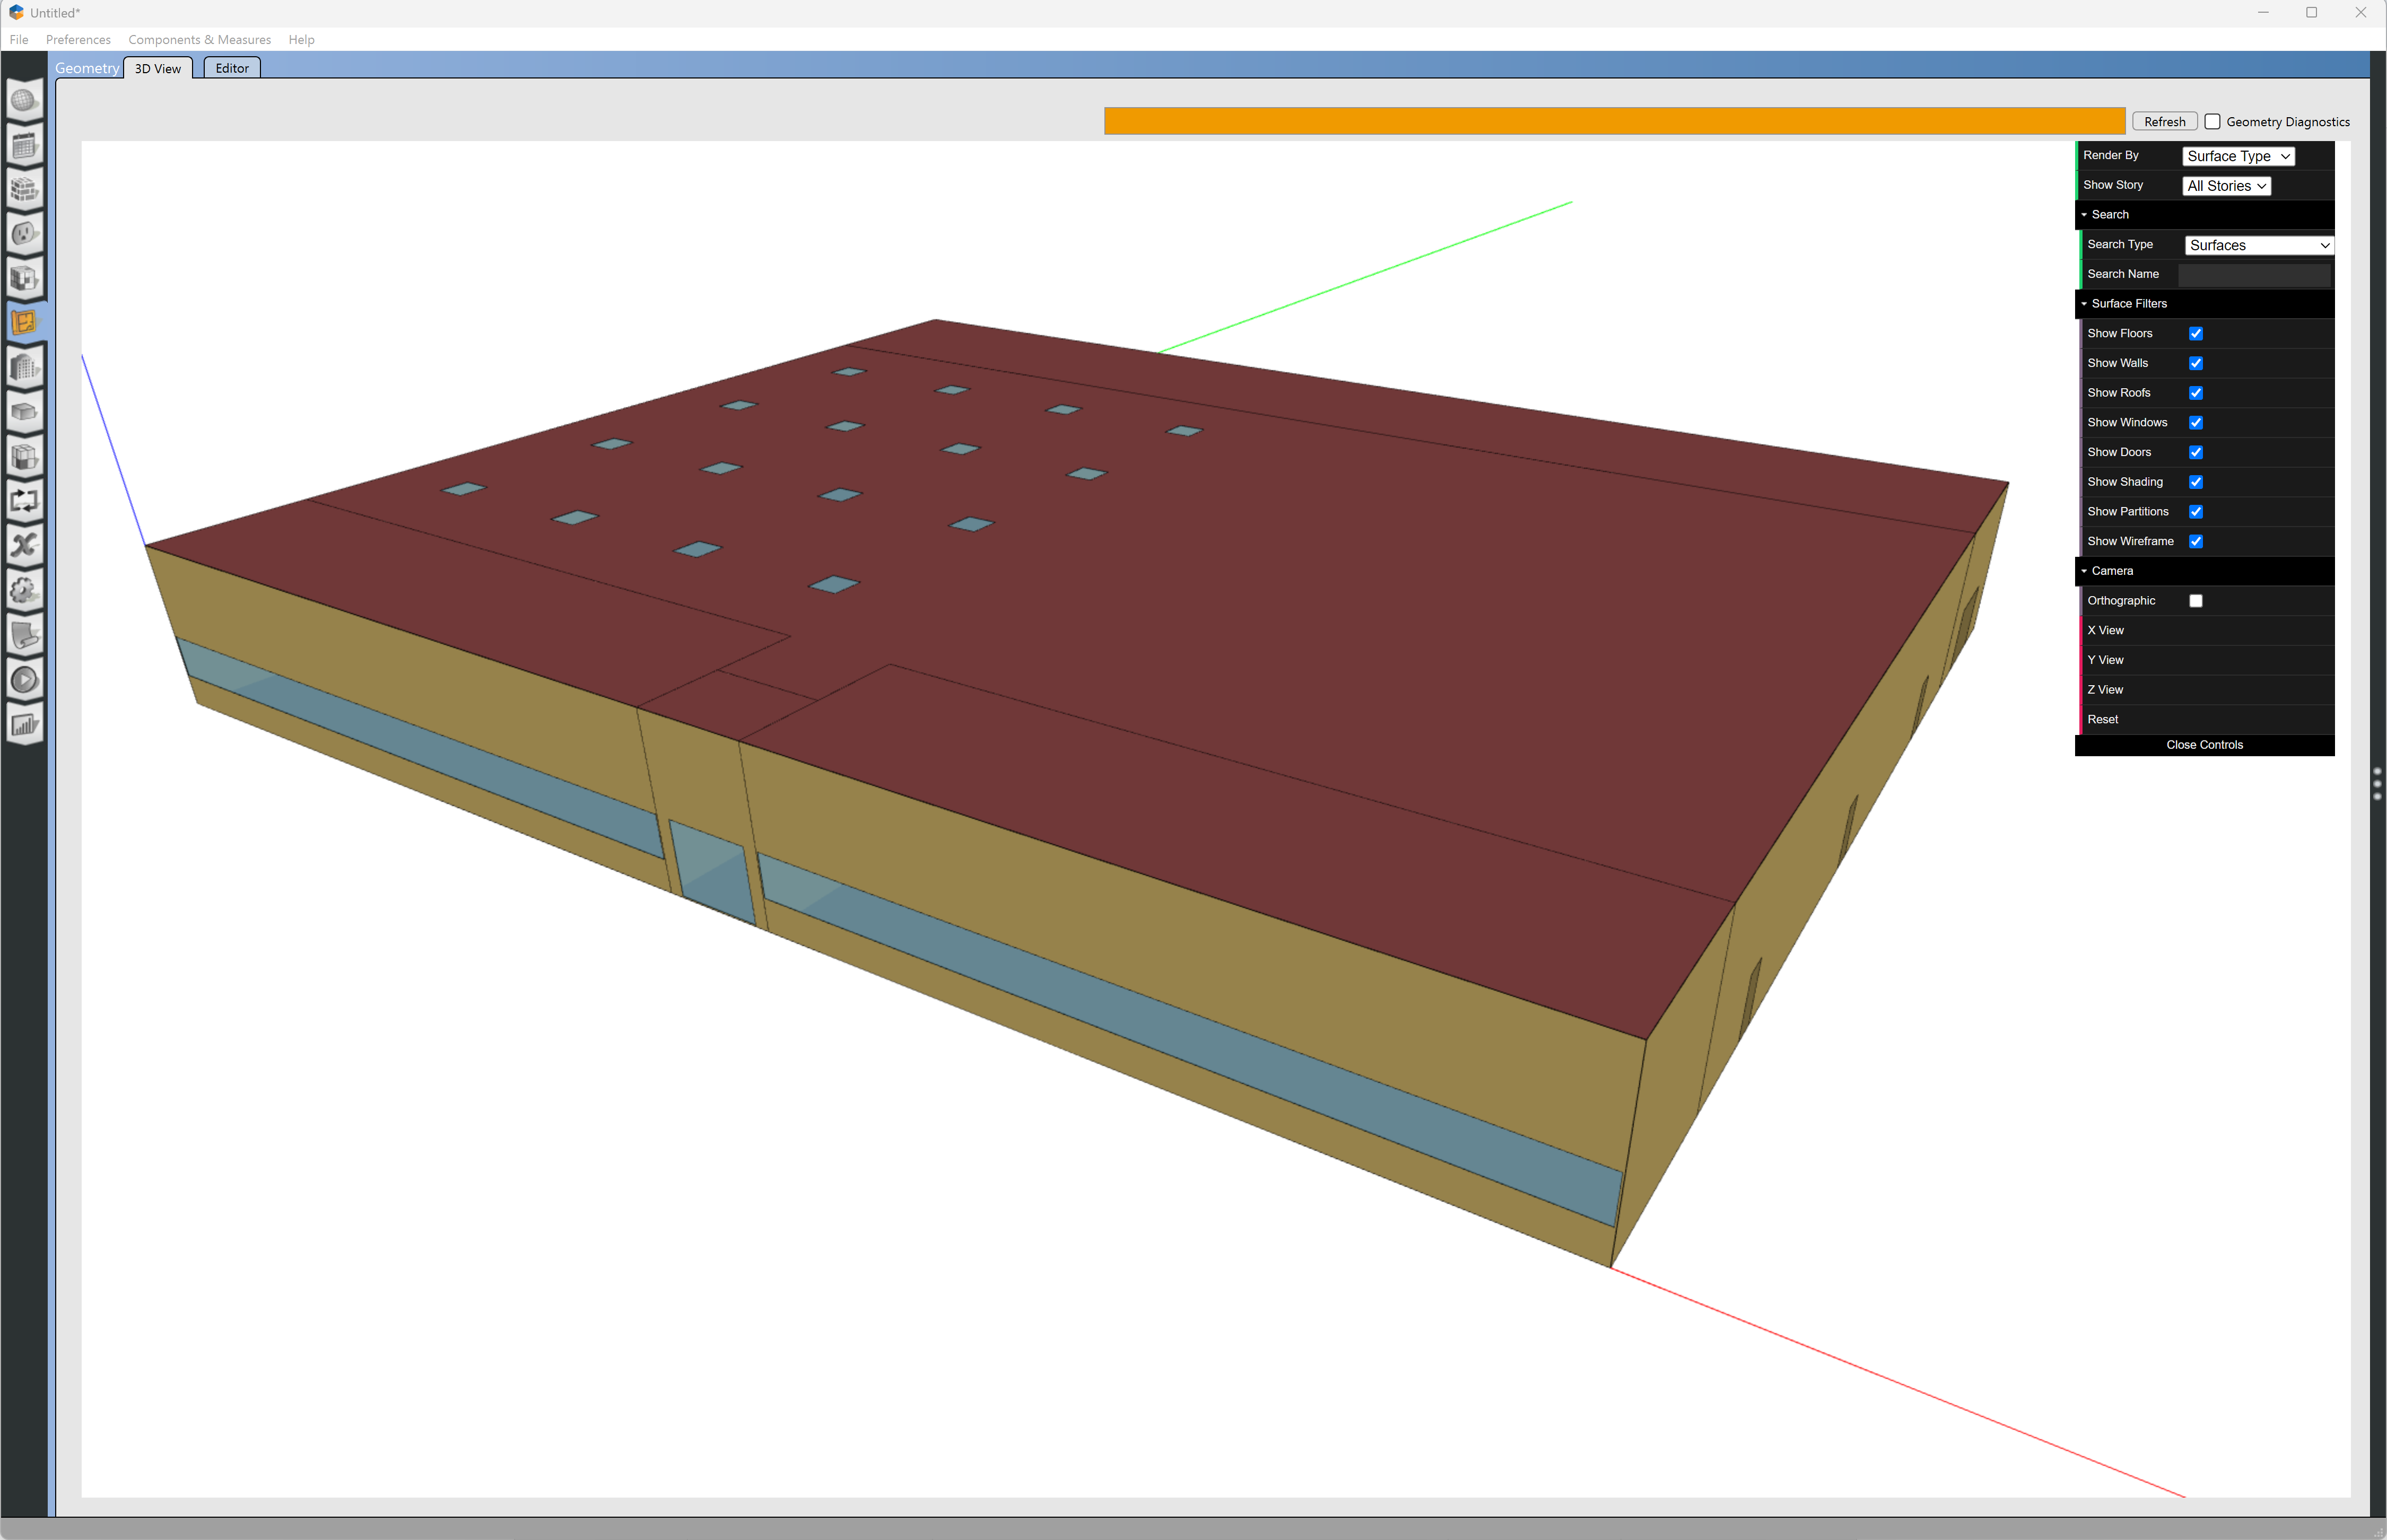Open the HVAC Systems loop icon
The height and width of the screenshot is (1540, 2387).
pyautogui.click(x=24, y=500)
